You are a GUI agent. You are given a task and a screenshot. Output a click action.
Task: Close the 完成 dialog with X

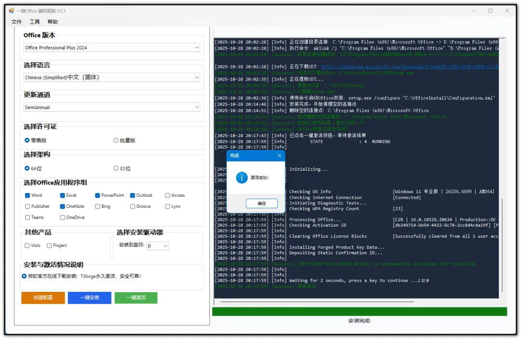[279, 155]
